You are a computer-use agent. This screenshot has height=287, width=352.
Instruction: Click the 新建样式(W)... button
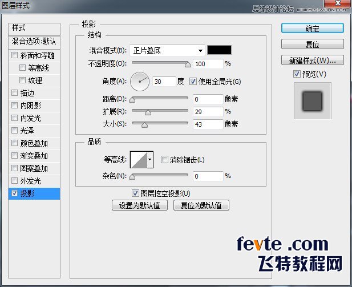coord(313,60)
